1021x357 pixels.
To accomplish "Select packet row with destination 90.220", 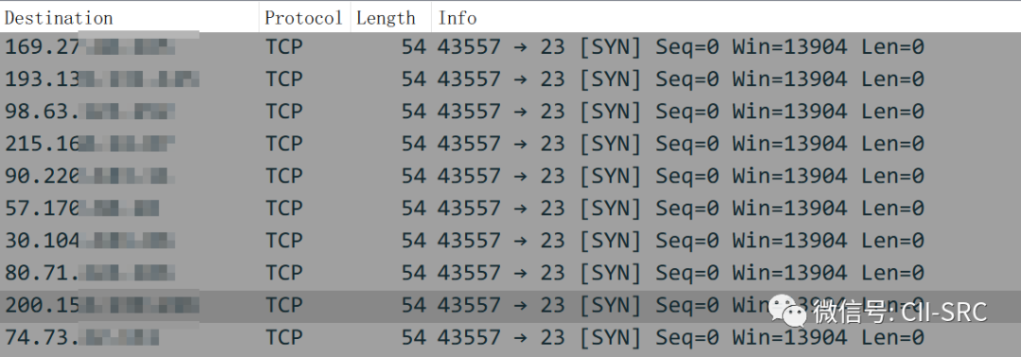I will [510, 177].
